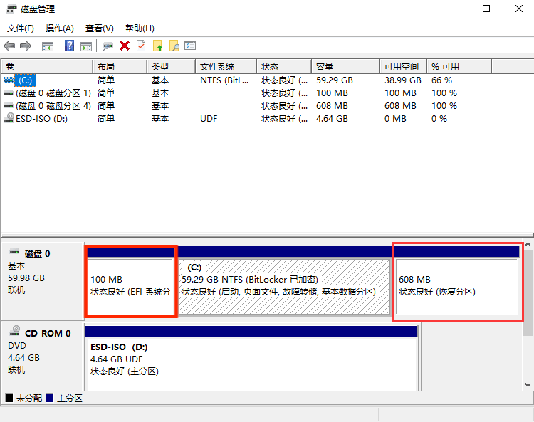The height and width of the screenshot is (422, 534).
Task: Click the connect disk drive toolbar icon
Action: coord(108,46)
